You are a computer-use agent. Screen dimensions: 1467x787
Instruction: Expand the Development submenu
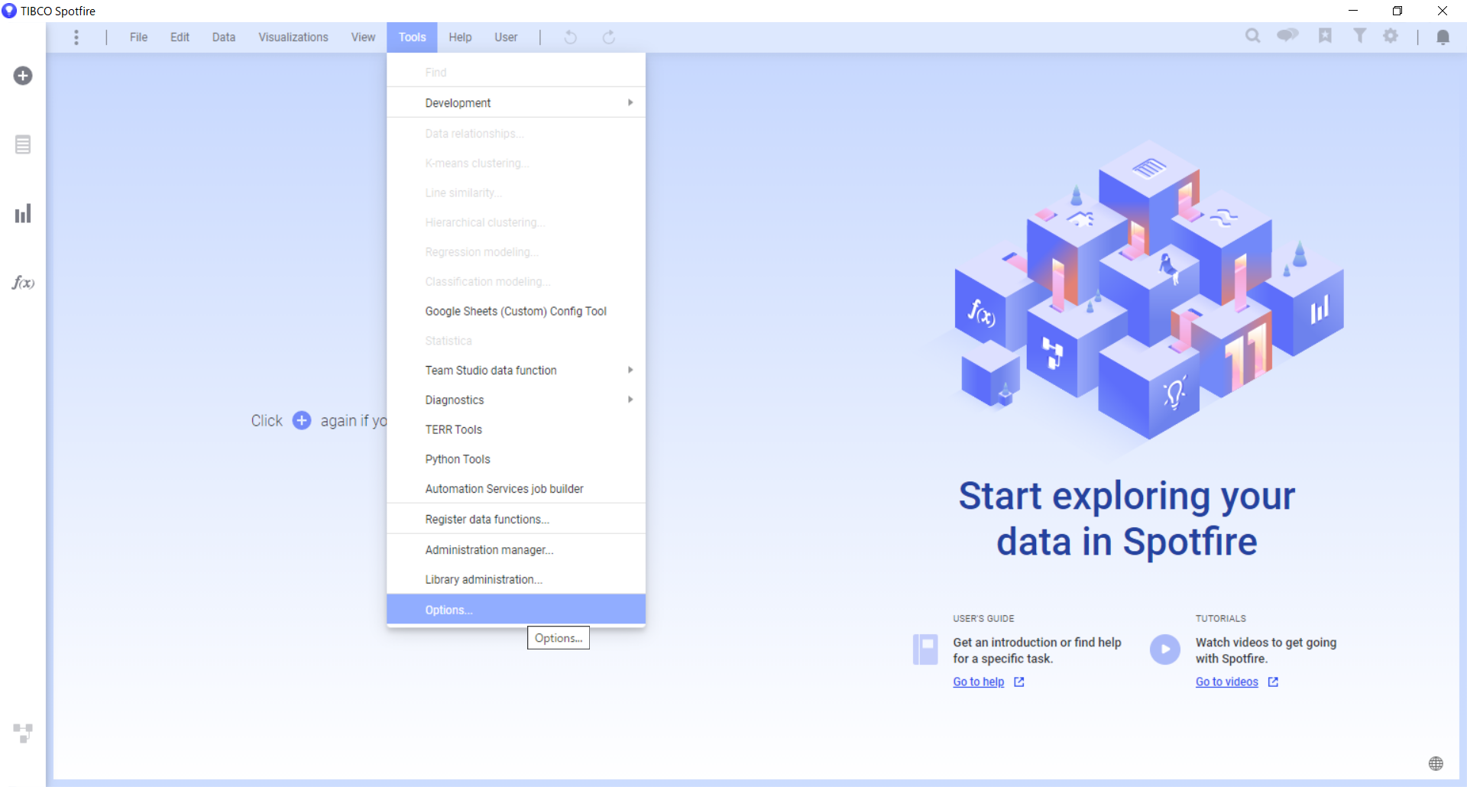pyautogui.click(x=516, y=103)
